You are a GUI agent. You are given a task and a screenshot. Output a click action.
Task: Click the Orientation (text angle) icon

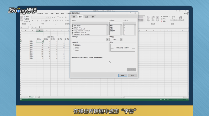coord(66,17)
